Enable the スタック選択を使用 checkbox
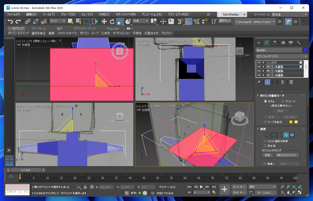 pyautogui.click(x=265, y=141)
